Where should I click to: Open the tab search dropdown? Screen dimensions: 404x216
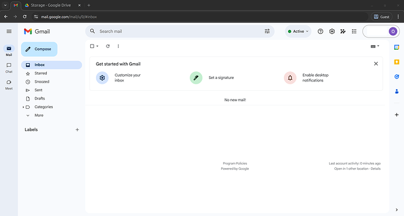click(x=5, y=5)
